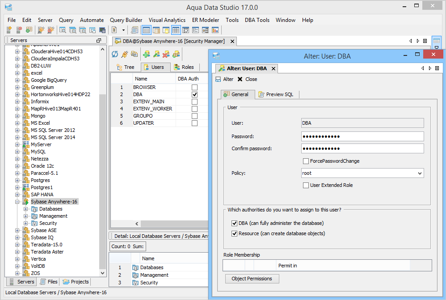Open the Query Builder menu
This screenshot has width=446, height=300.
[x=126, y=20]
